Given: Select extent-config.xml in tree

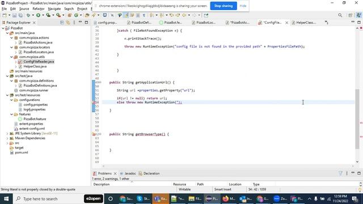Looking at the screenshot, I should click(32, 129).
